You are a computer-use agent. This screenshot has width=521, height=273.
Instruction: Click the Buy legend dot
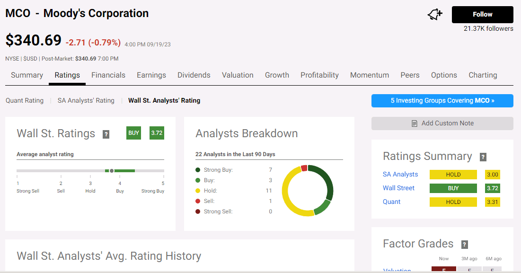[x=198, y=180]
